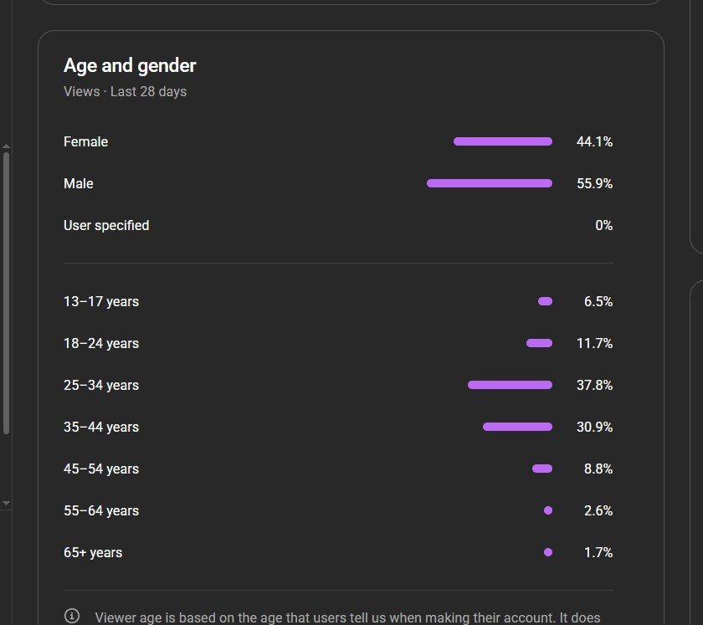Select the "13–17 years" age label

click(101, 301)
